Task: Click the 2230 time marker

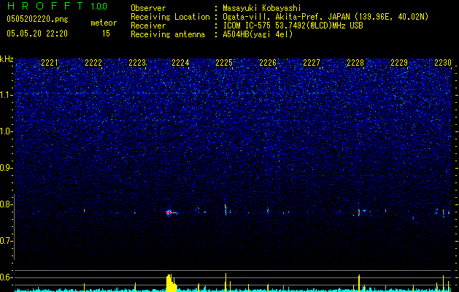Action: [443, 63]
